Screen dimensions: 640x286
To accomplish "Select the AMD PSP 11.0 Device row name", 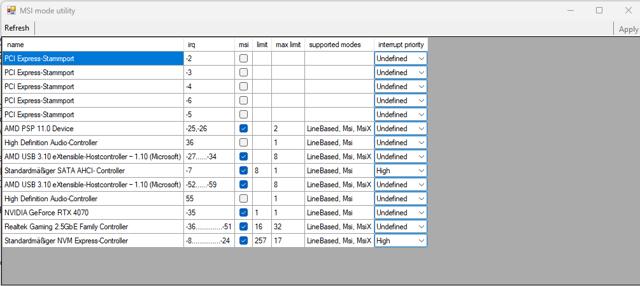I will pyautogui.click(x=93, y=129).
